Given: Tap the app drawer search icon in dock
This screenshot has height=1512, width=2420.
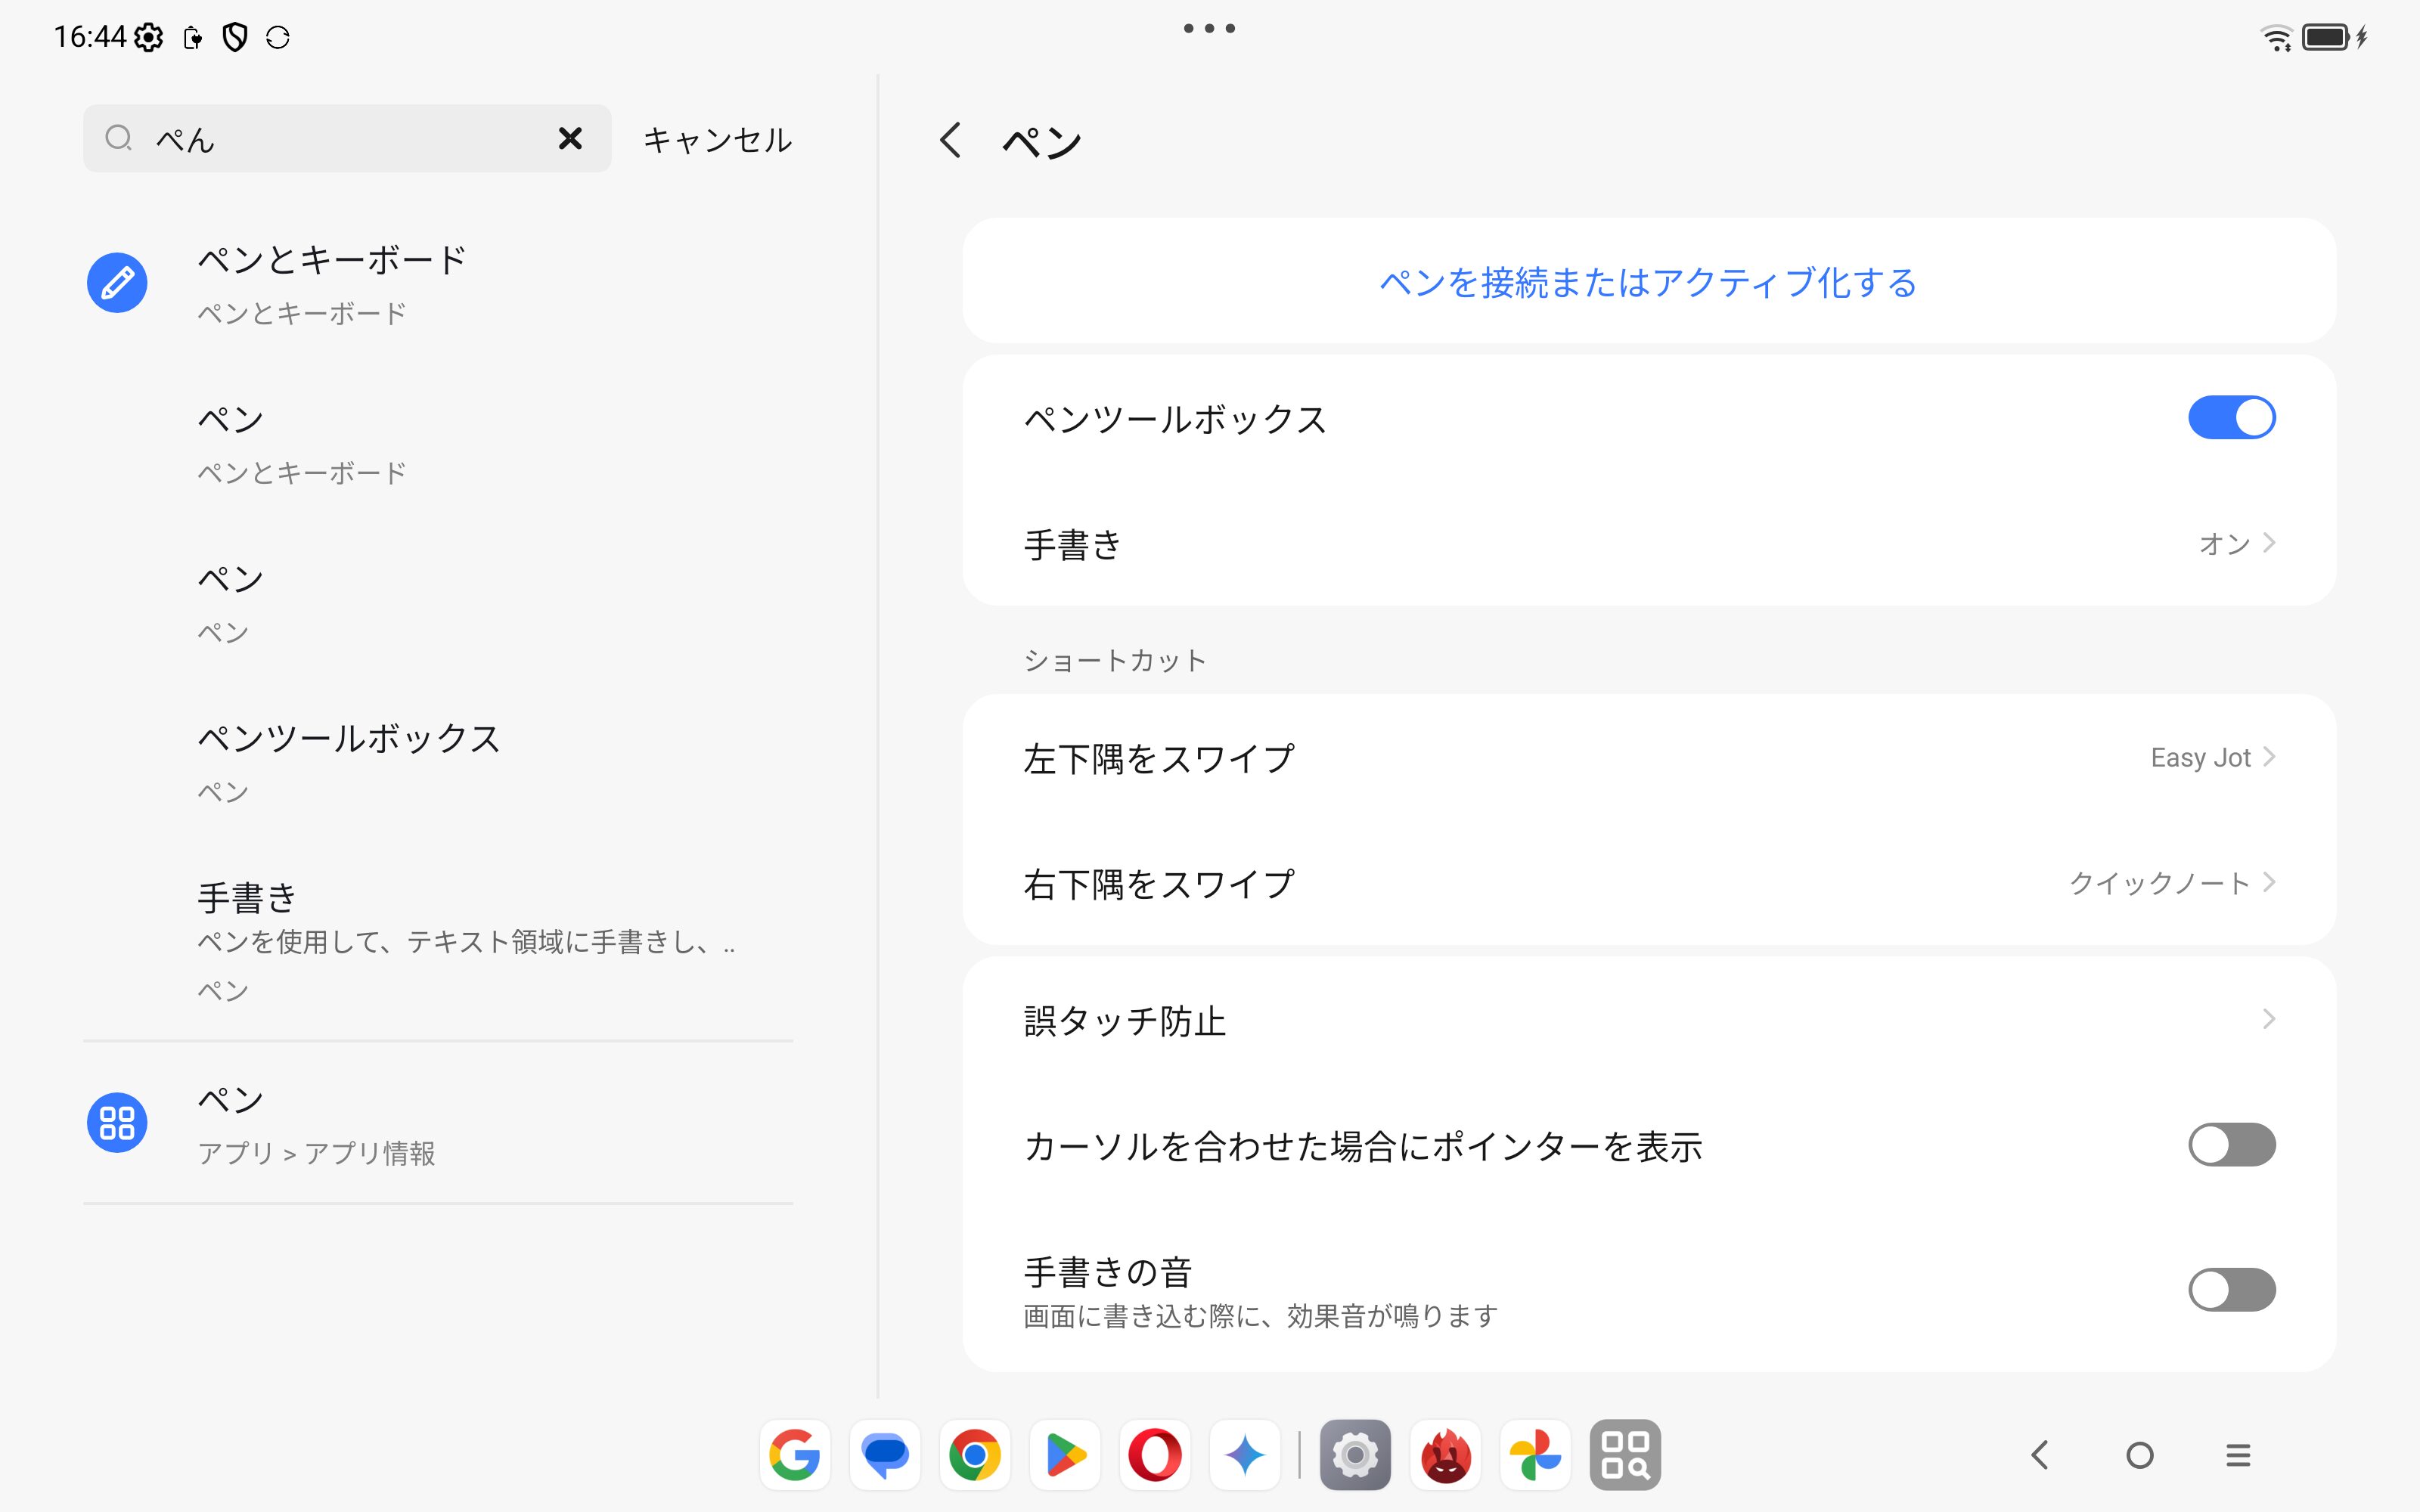Looking at the screenshot, I should [x=1625, y=1455].
